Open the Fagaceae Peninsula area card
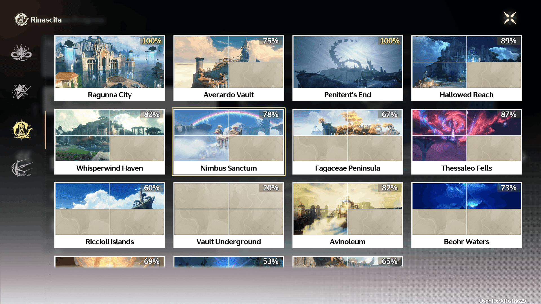The image size is (541, 304). [347, 142]
